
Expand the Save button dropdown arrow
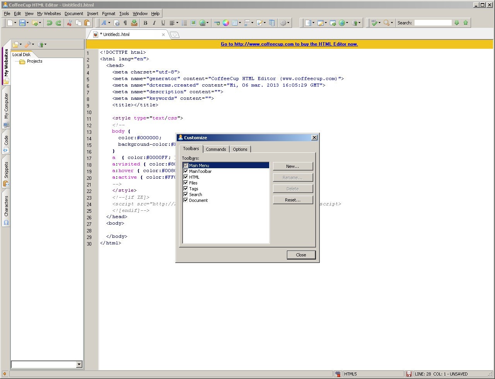click(x=27, y=23)
